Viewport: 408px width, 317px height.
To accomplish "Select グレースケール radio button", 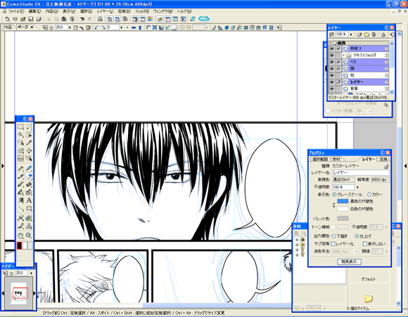I will click(x=334, y=195).
